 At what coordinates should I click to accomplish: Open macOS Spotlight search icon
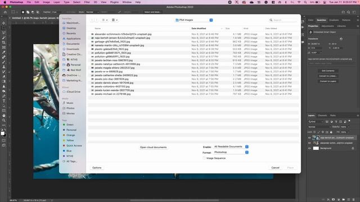pos(305,2)
